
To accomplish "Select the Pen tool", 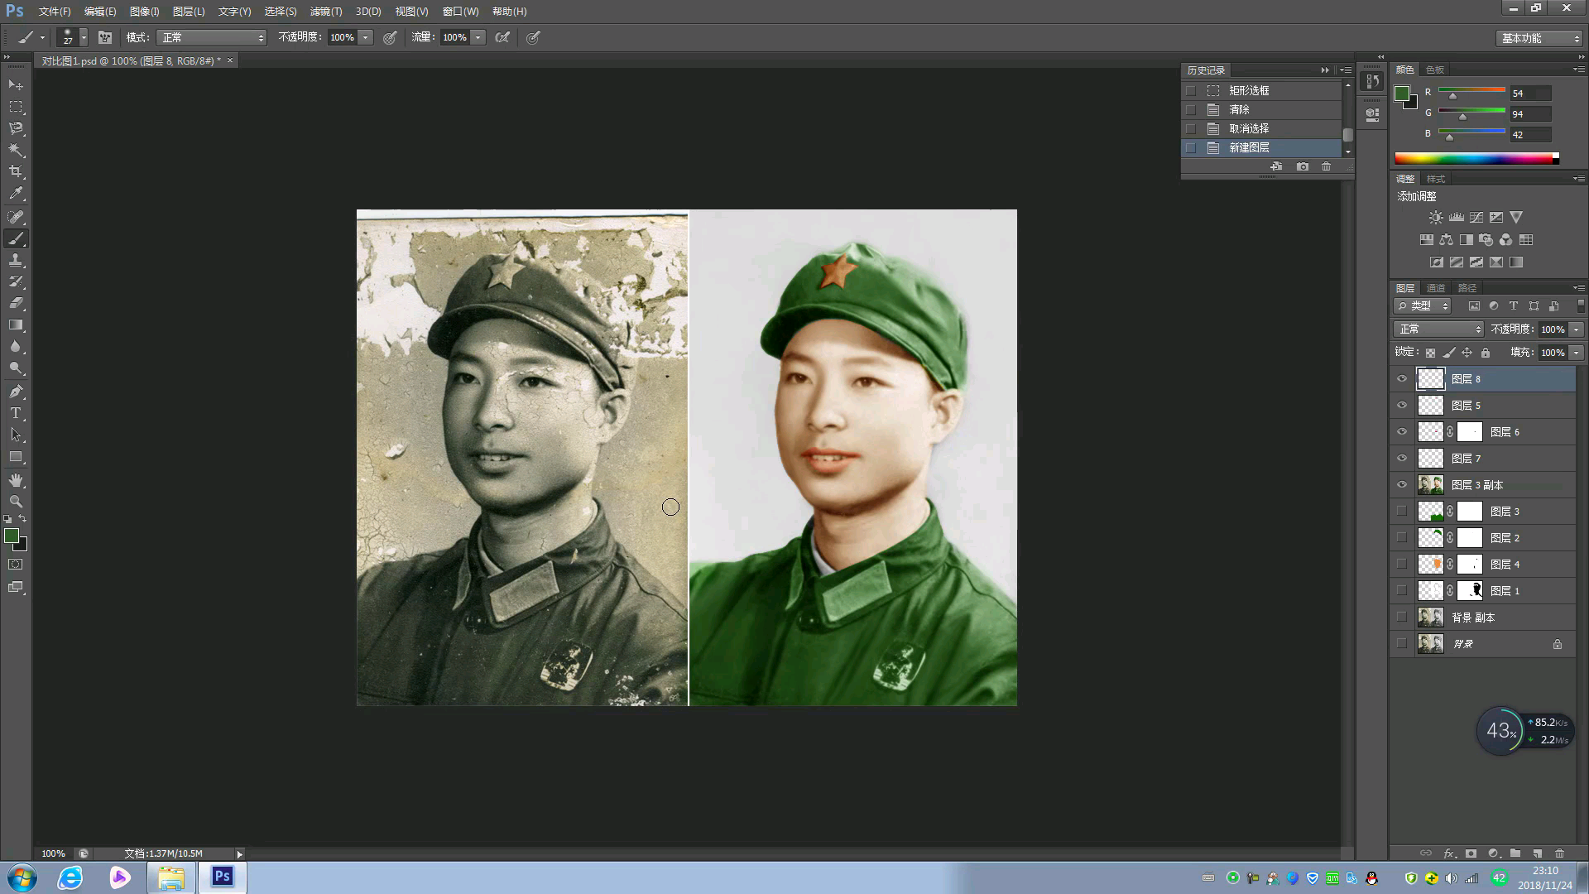I will pos(16,392).
